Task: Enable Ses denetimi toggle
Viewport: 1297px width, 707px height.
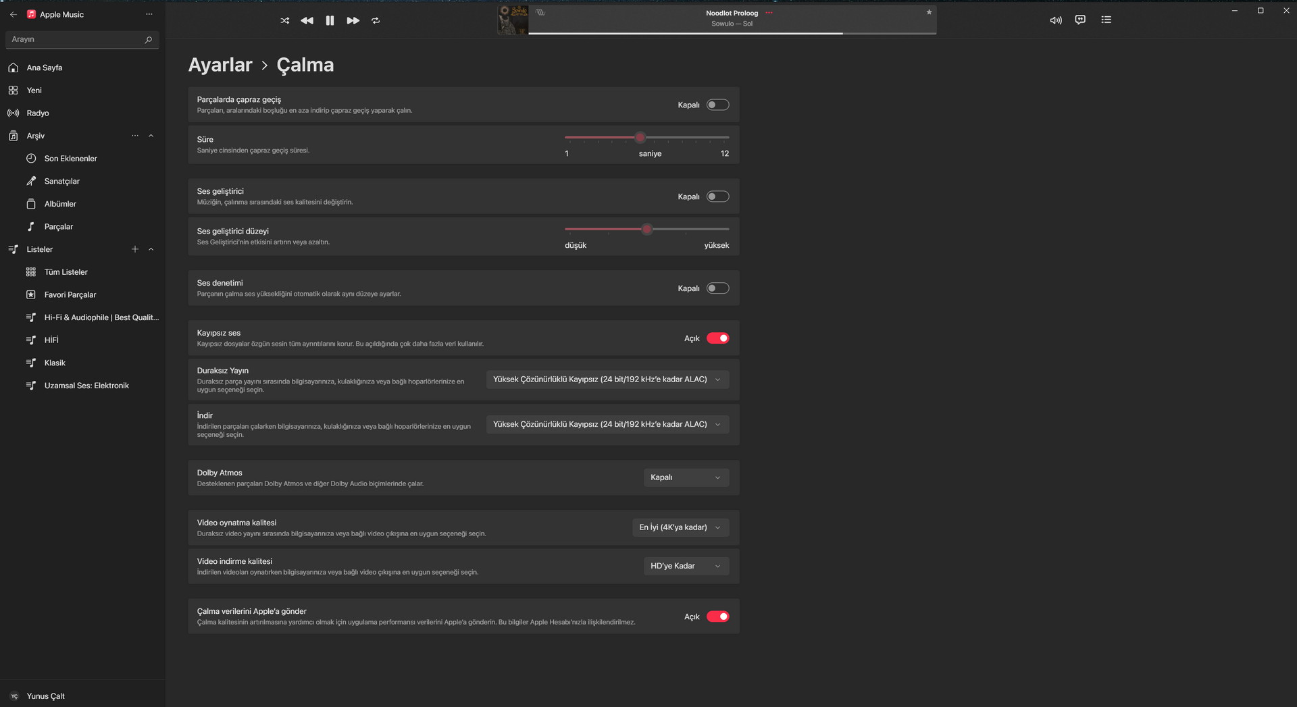Action: (x=717, y=288)
